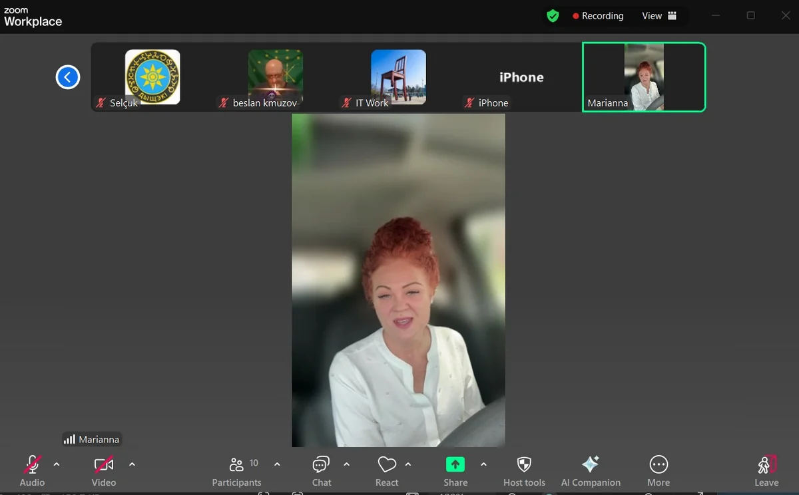Open the Chat window

(322, 470)
